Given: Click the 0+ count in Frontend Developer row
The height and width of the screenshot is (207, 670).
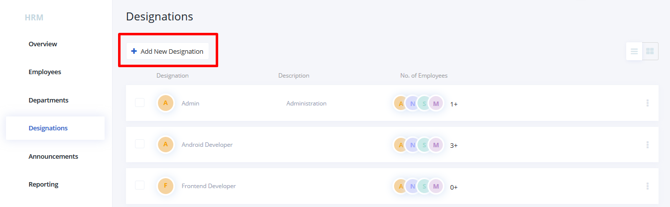Looking at the screenshot, I should click(x=454, y=187).
